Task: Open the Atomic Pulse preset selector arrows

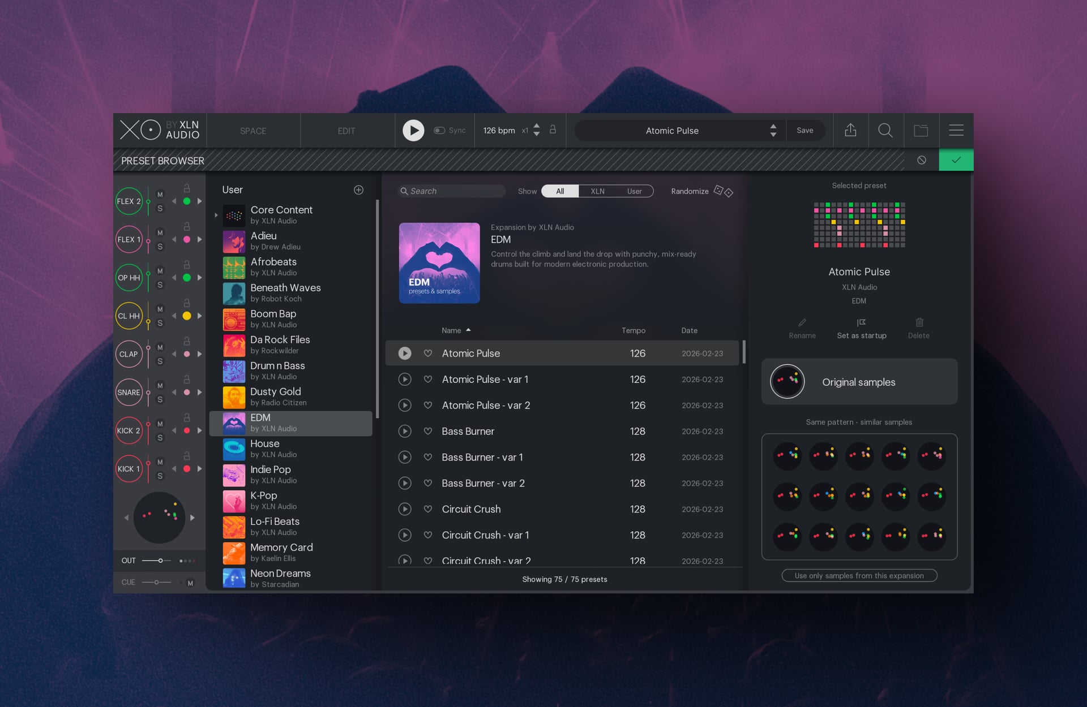Action: [x=773, y=130]
